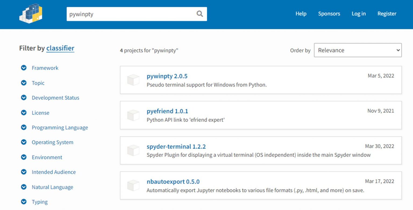Expand the Typing filter chevron icon
The height and width of the screenshot is (210, 413).
24,202
